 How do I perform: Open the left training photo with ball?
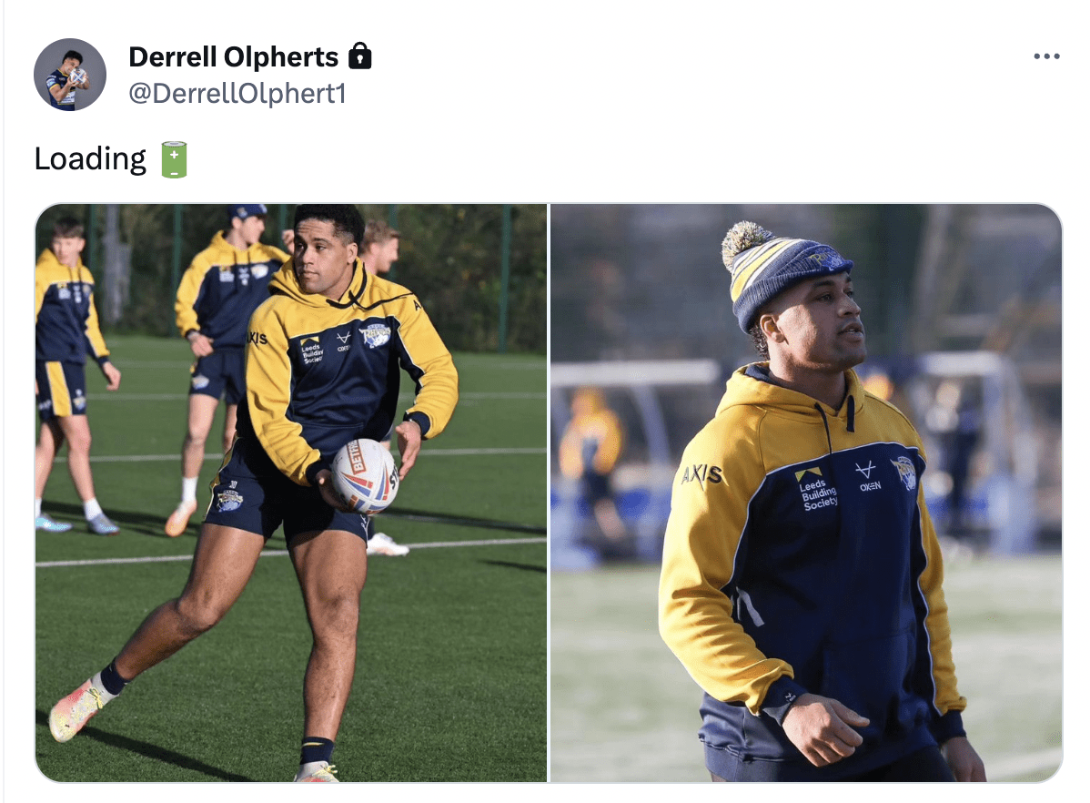[x=291, y=493]
